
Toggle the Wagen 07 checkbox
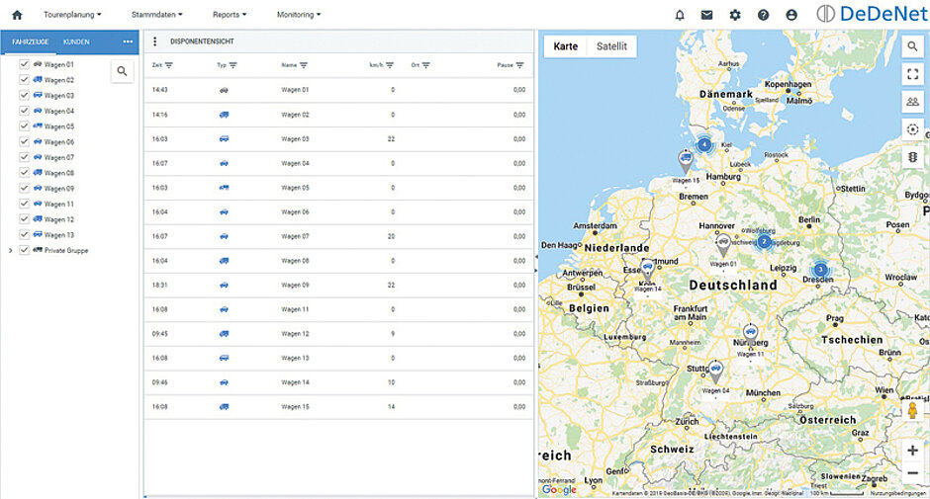(25, 157)
